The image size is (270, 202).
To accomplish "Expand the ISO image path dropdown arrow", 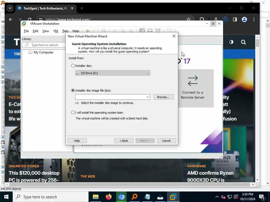I will coord(148,97).
